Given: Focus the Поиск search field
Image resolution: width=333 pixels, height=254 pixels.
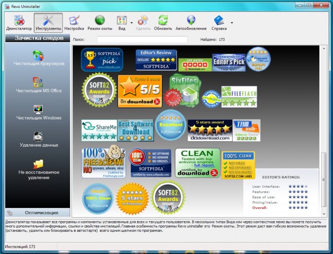Looking at the screenshot, I should [142, 40].
